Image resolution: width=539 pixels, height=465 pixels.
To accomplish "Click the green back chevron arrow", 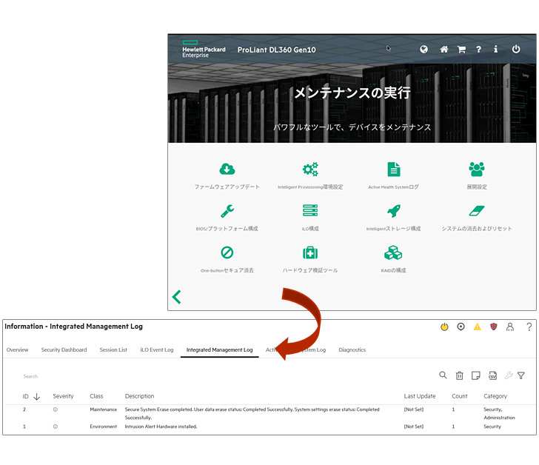I will pos(177,297).
